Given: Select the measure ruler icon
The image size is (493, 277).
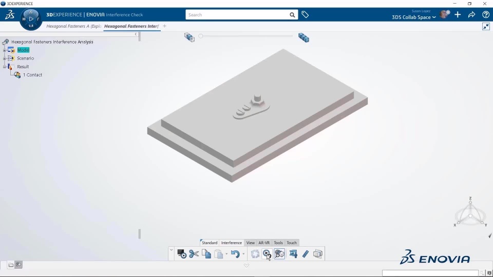Looking at the screenshot, I should tap(305, 254).
